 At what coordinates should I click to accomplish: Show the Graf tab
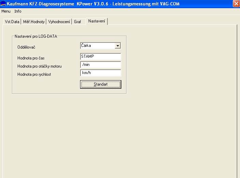click(77, 22)
